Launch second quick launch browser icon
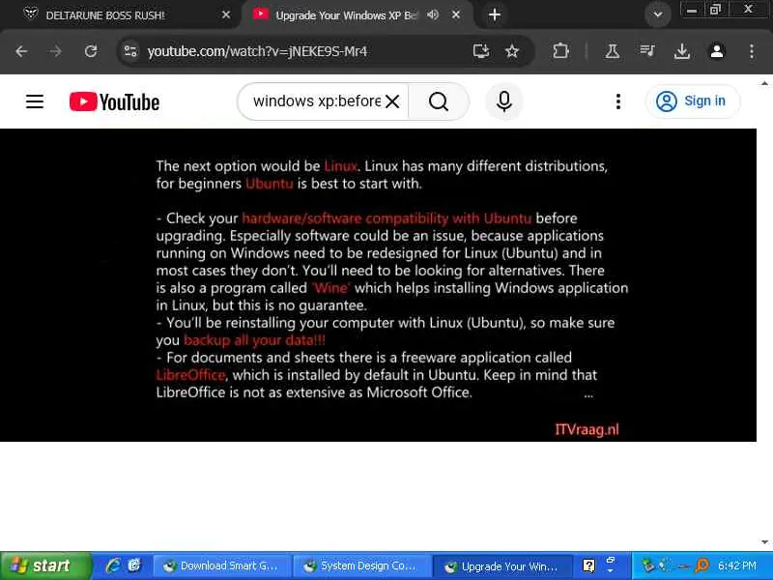This screenshot has width=773, height=580. (x=134, y=565)
